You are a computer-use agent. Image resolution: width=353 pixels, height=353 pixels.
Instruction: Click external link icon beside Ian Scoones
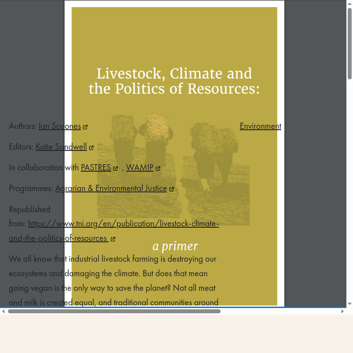pos(85,127)
